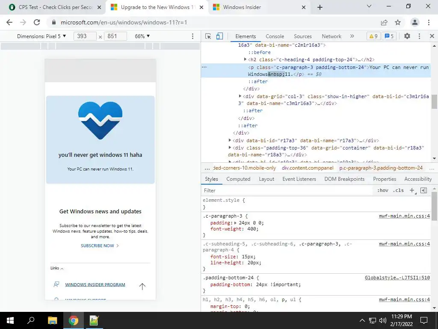The width and height of the screenshot is (438, 329).
Task: Expand the div r17a3 node
Action: click(230, 140)
